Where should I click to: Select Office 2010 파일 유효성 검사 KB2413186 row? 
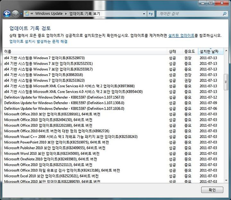click(x=113, y=170)
